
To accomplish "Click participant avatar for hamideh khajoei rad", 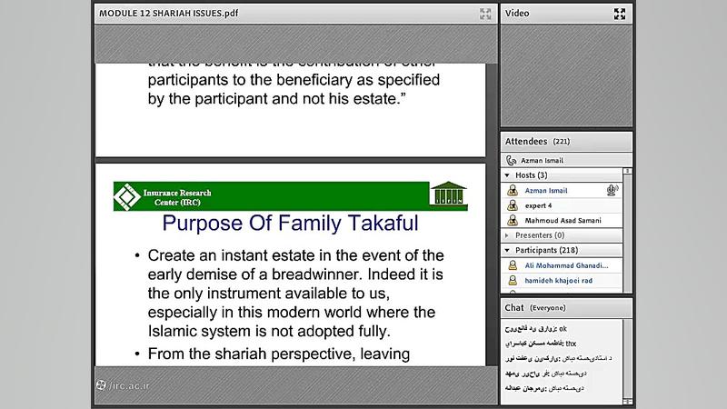I will pyautogui.click(x=513, y=280).
